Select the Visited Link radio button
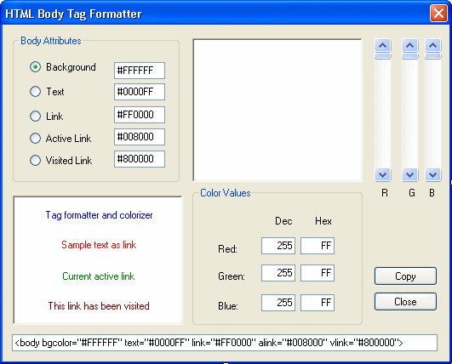 click(x=35, y=161)
